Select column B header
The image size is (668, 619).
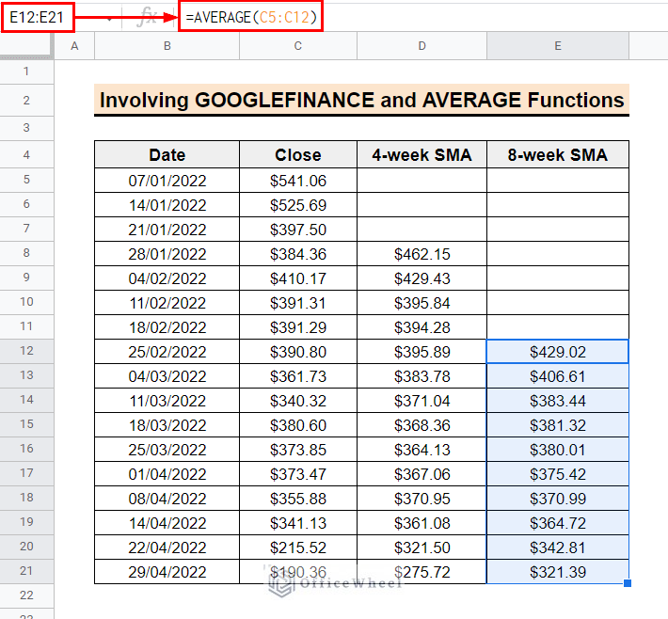coord(167,46)
